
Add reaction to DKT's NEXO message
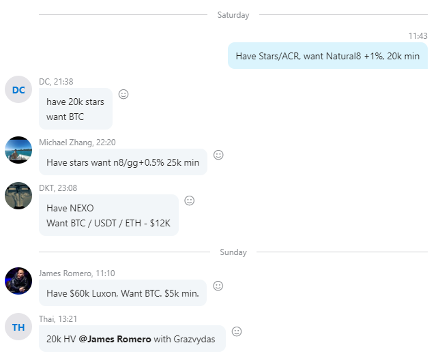pos(190,200)
